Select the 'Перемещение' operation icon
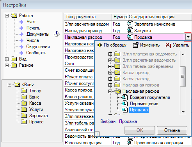Screen dimensions: 192x147 pyautogui.click(x=124, y=104)
